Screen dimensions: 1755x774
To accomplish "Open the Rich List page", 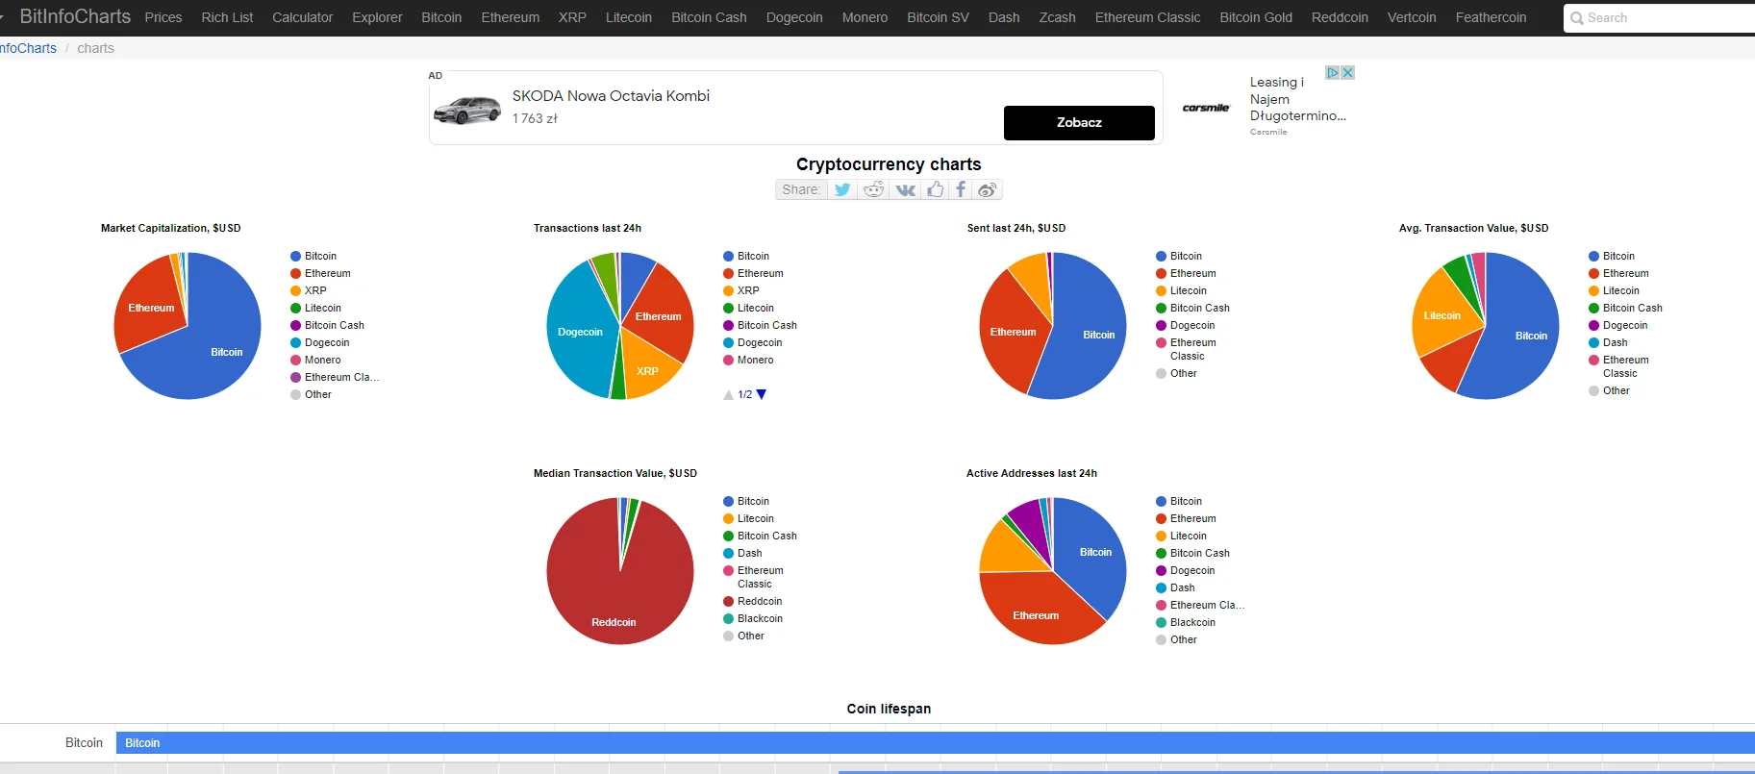I will pos(227,17).
